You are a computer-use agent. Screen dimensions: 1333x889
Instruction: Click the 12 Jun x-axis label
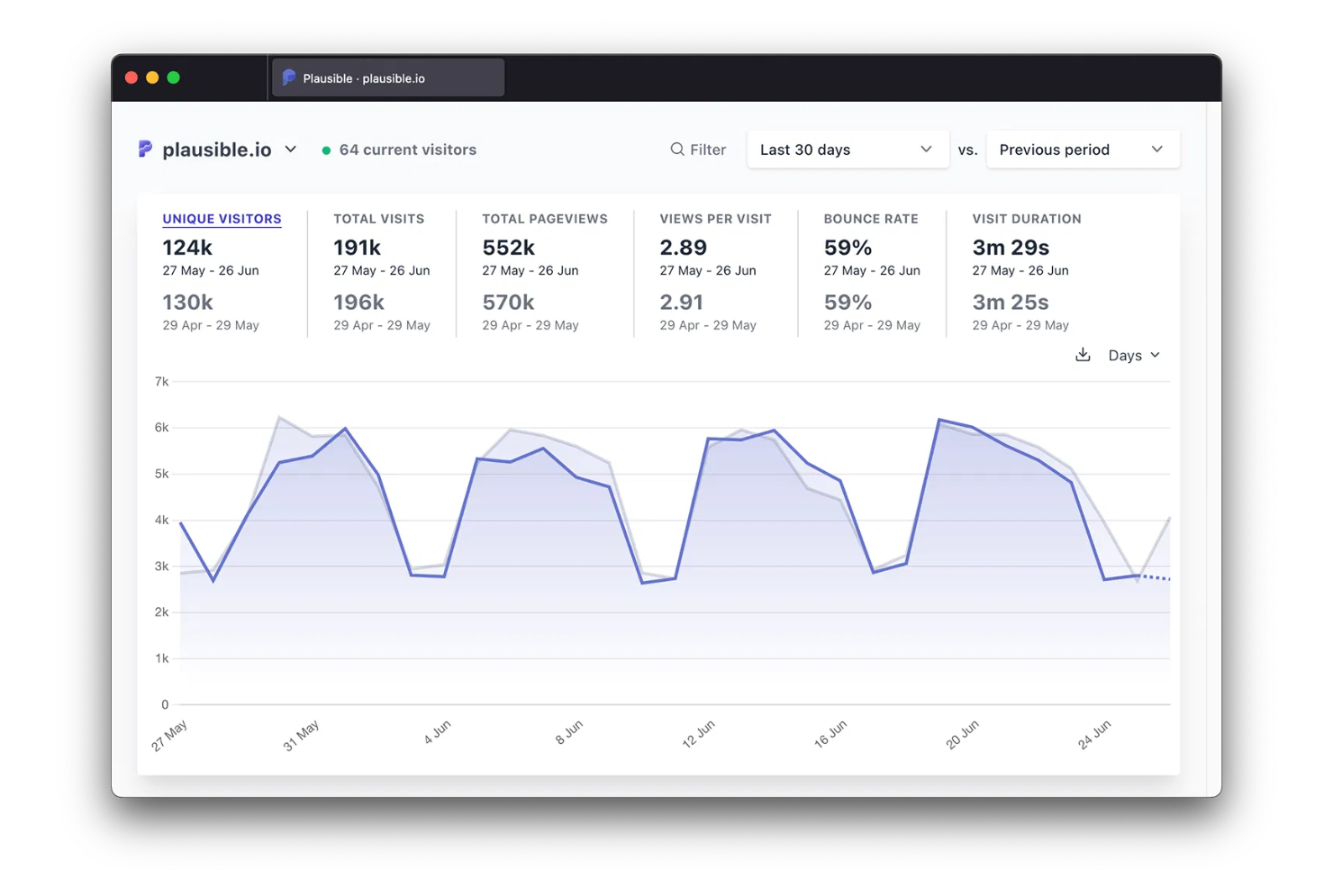pos(698,734)
